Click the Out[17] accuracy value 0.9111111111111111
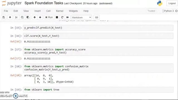178x100 pixels. [37, 59]
